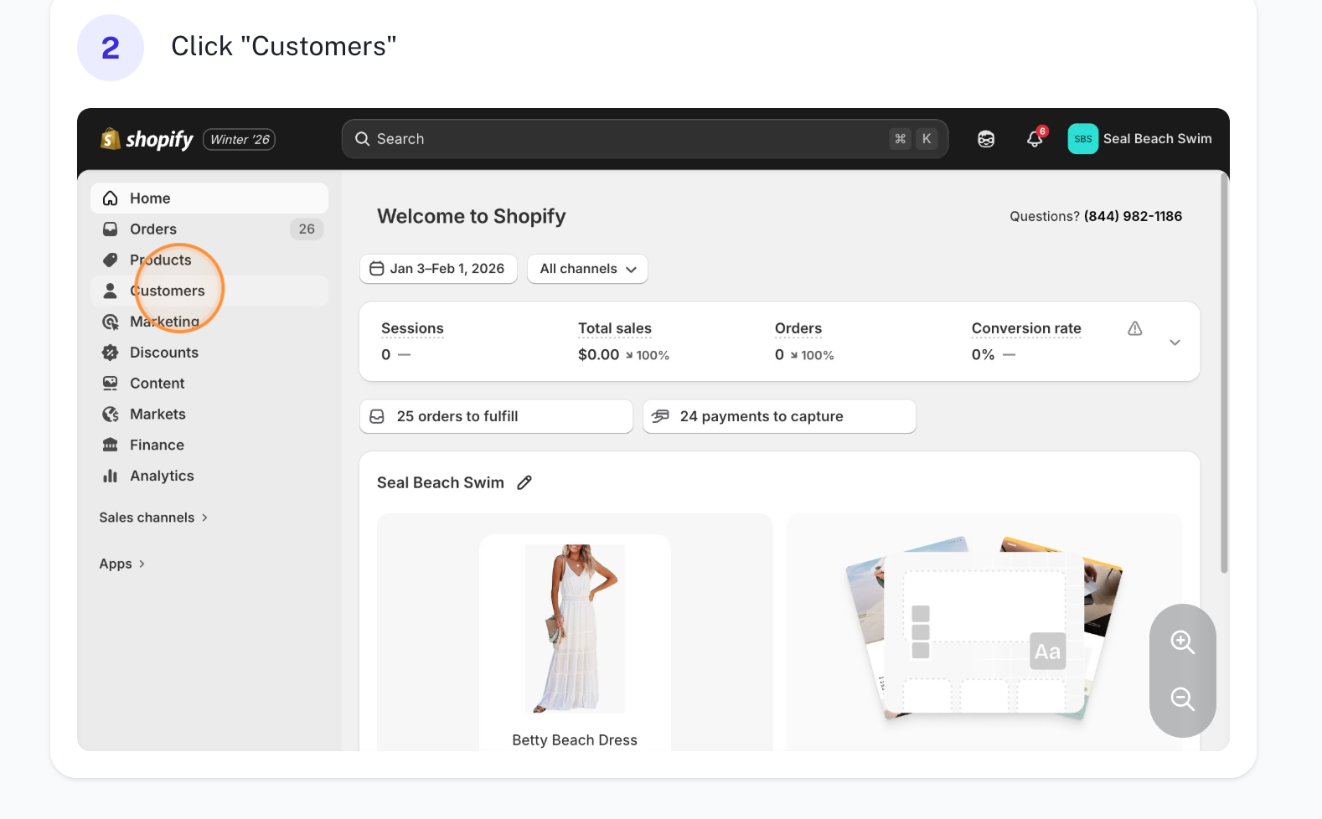Click the notifications bell icon
The image size is (1322, 819).
[1035, 139]
